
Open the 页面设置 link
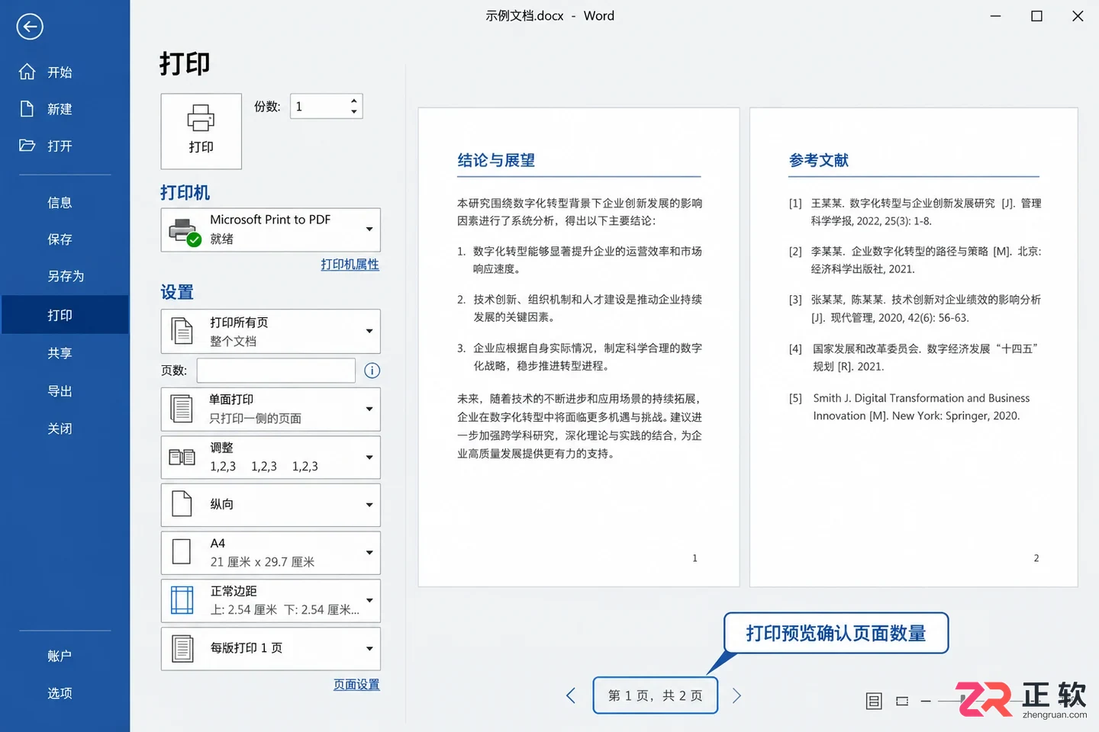click(356, 684)
